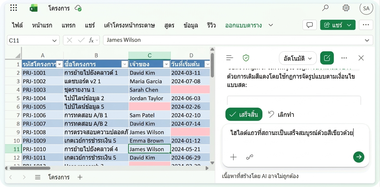This screenshot has height=187, width=380.
Task: Expand the Name Box dropdown showing C11
Action: coord(54,41)
